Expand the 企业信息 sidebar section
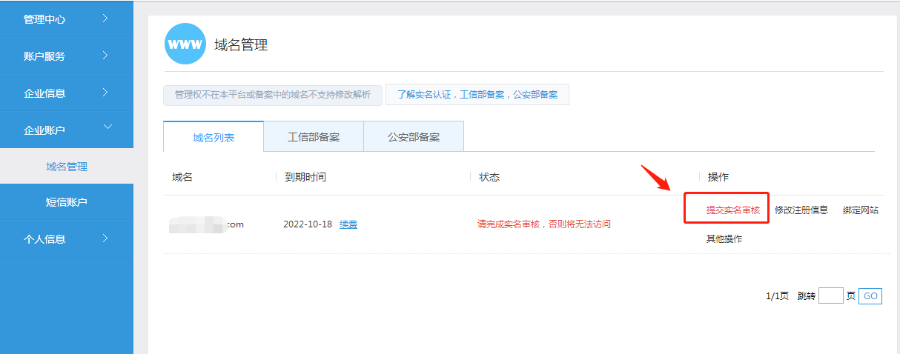The width and height of the screenshot is (900, 354). click(x=66, y=93)
